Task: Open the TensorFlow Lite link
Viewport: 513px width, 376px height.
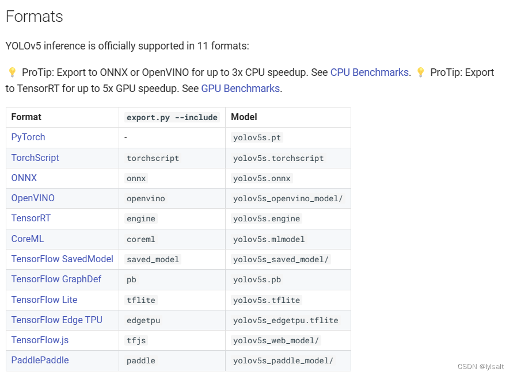Action: coord(44,300)
